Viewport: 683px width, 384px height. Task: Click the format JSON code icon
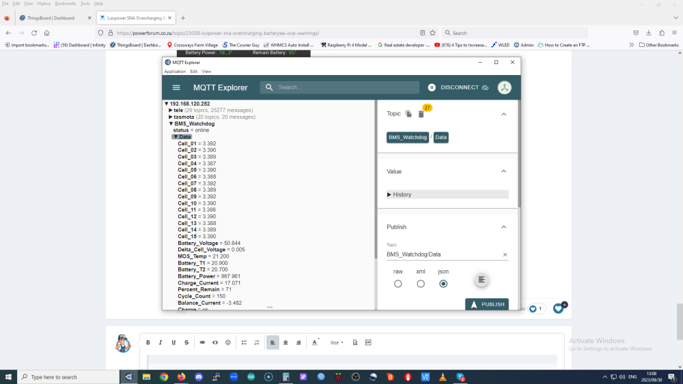coord(482,280)
